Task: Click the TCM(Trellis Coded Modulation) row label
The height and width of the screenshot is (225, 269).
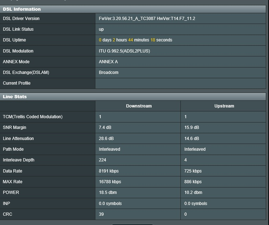Action: [x=33, y=117]
